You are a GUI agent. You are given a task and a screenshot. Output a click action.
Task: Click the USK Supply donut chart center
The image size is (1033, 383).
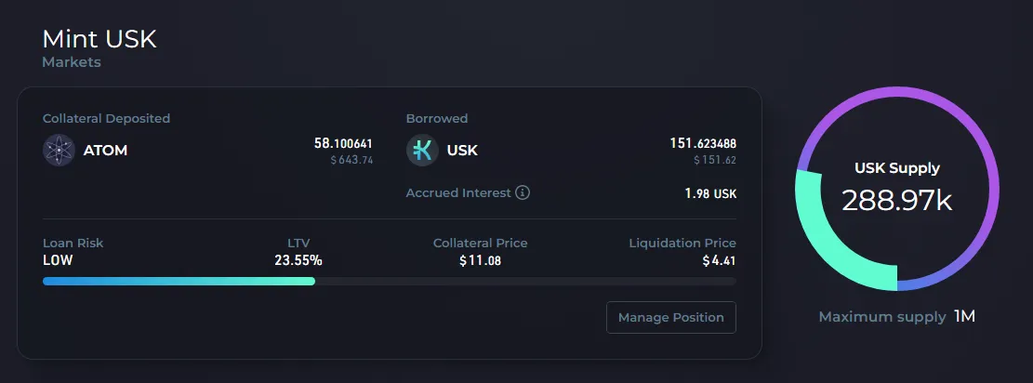tap(897, 190)
